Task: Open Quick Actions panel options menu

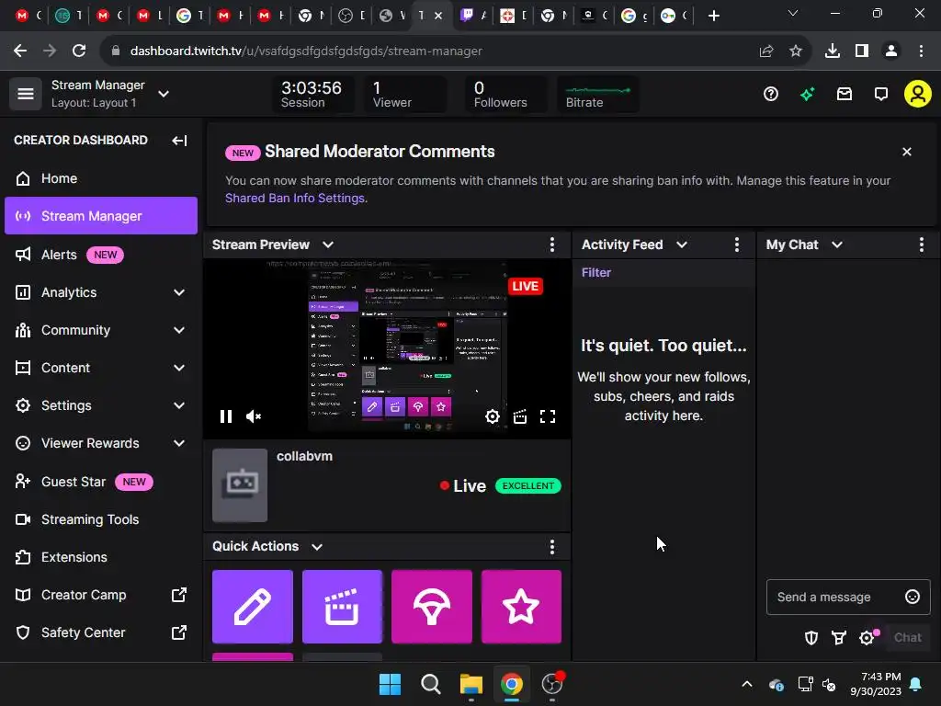Action: (x=552, y=546)
